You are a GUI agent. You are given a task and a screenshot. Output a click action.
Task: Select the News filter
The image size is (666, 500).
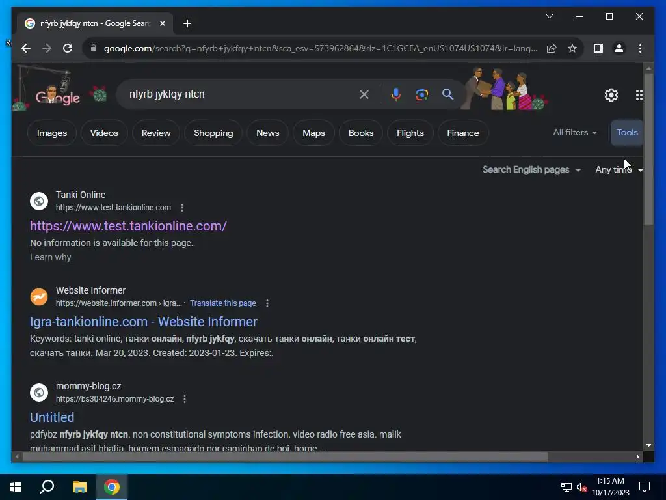[x=267, y=133]
